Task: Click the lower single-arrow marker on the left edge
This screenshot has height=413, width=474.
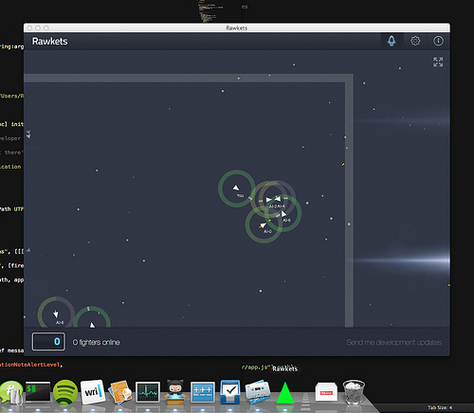Action: pyautogui.click(x=28, y=250)
